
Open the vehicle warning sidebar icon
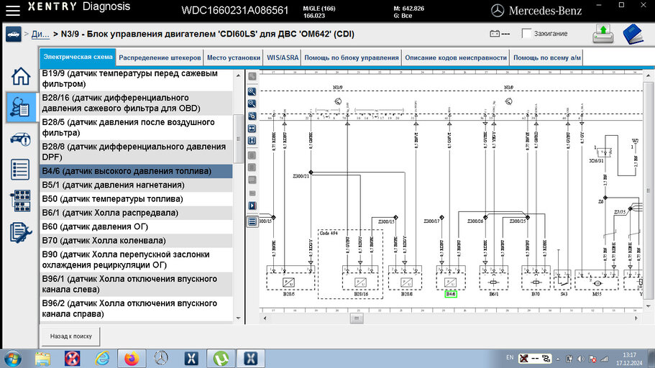(20, 139)
